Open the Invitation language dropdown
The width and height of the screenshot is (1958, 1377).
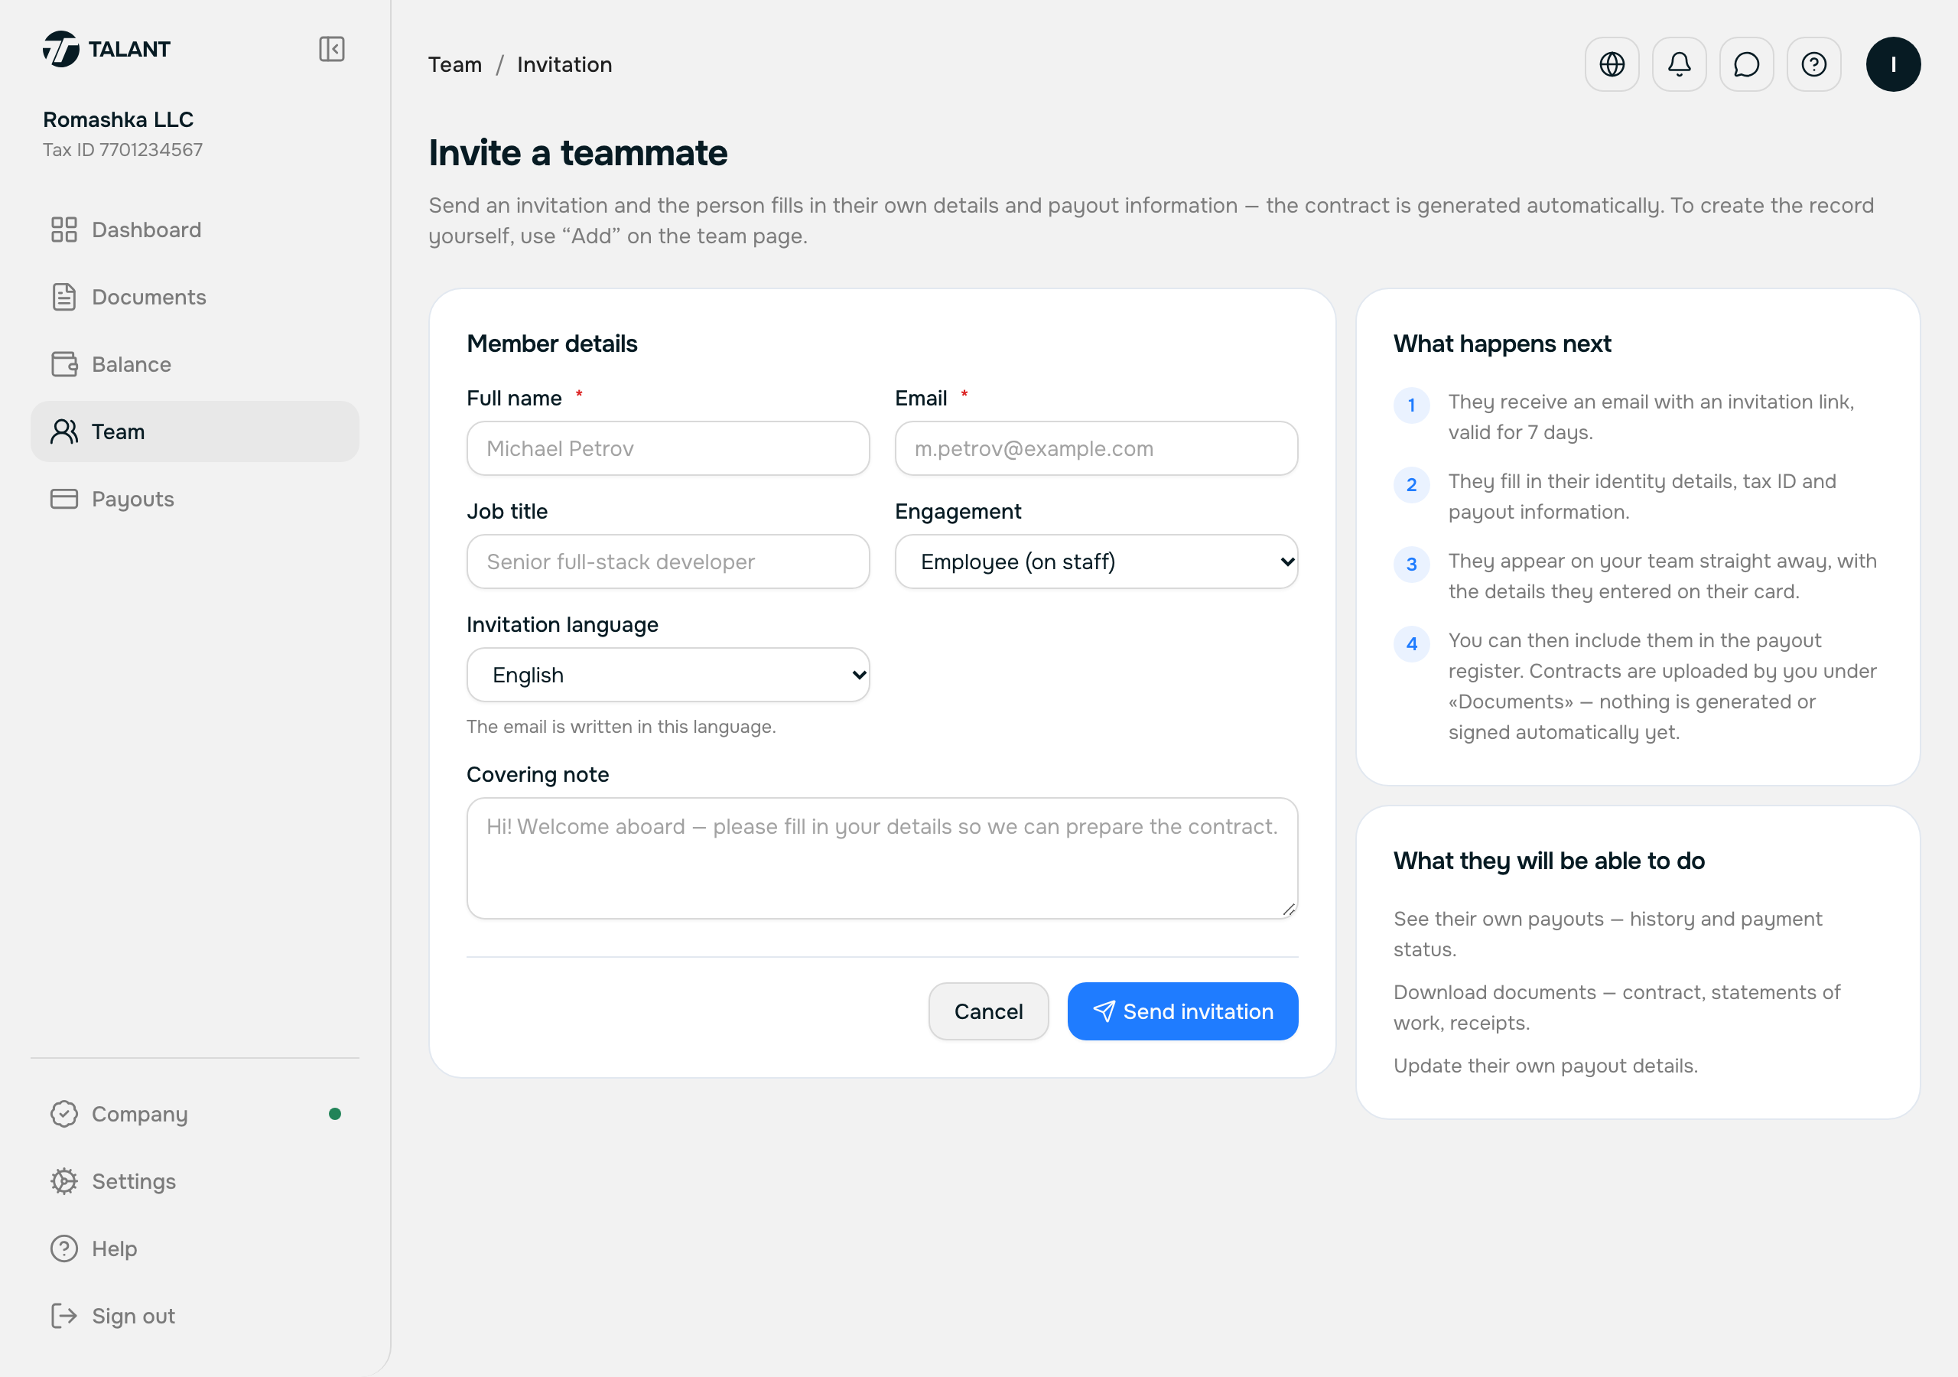(x=668, y=675)
